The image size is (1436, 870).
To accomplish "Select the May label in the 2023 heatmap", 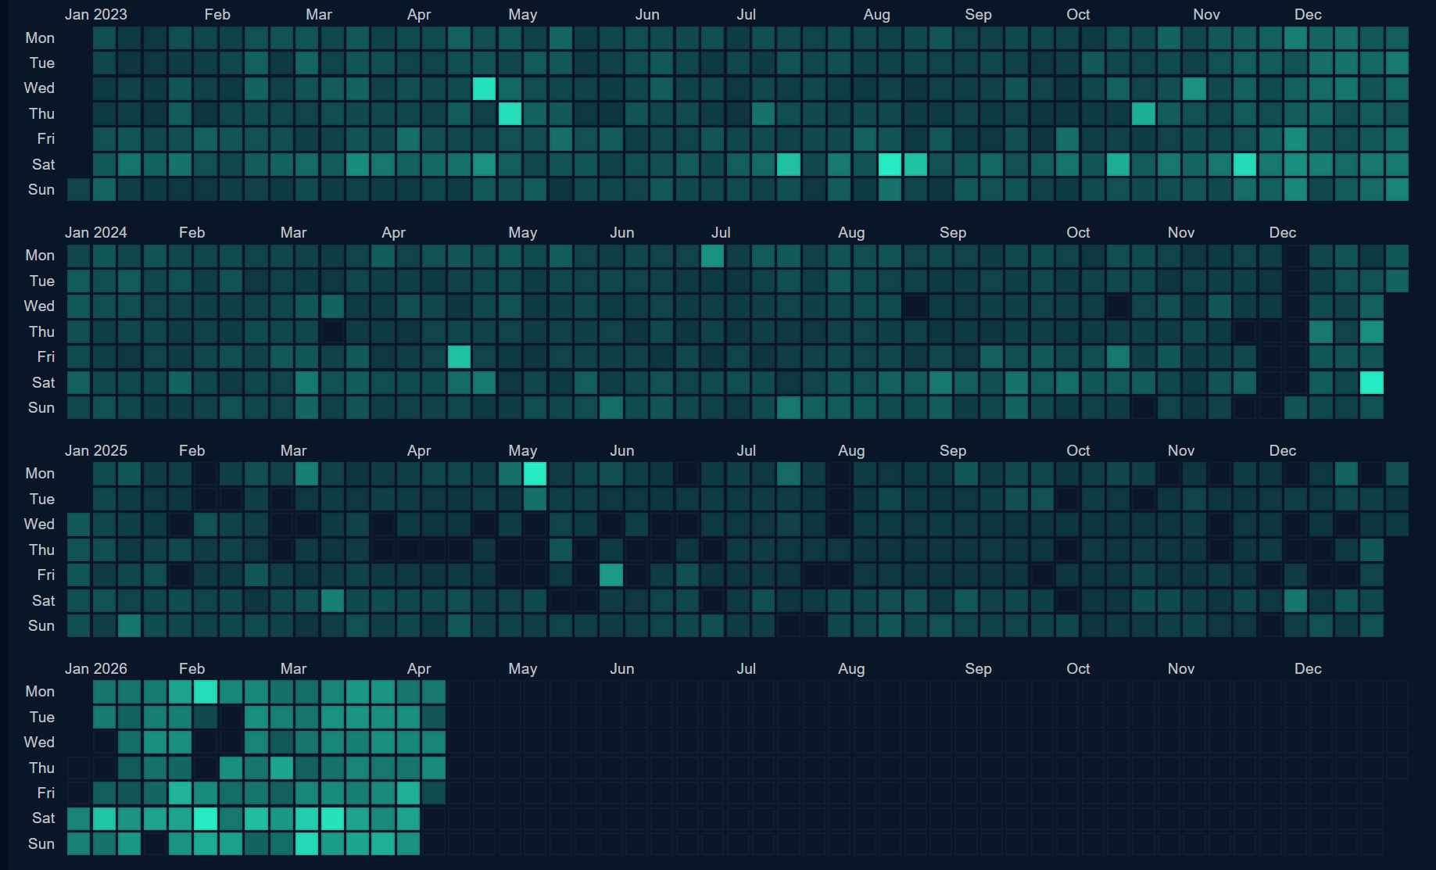I will pyautogui.click(x=523, y=14).
